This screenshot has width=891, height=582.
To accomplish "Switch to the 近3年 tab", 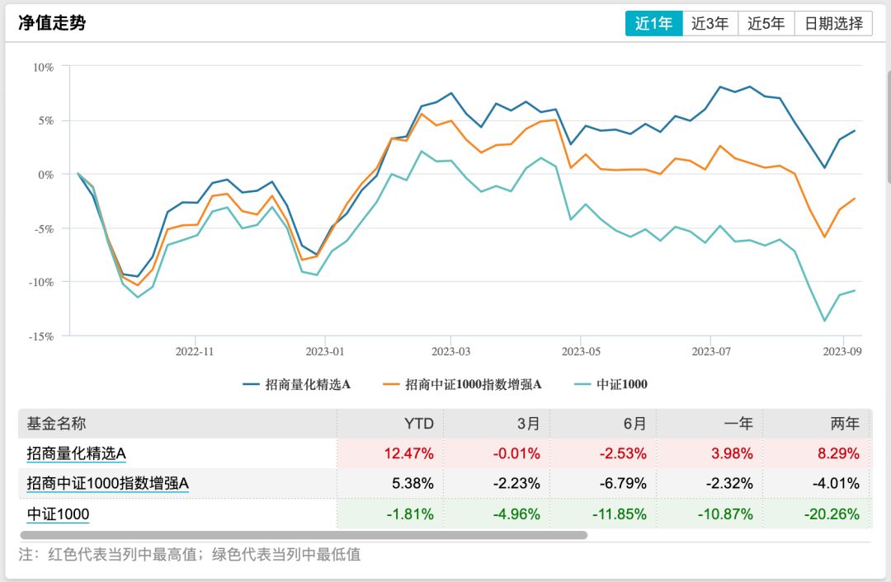I will [709, 23].
